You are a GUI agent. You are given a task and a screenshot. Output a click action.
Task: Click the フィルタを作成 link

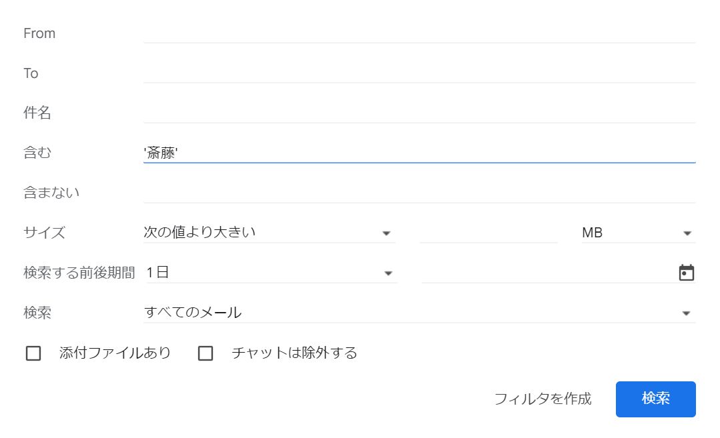point(543,399)
